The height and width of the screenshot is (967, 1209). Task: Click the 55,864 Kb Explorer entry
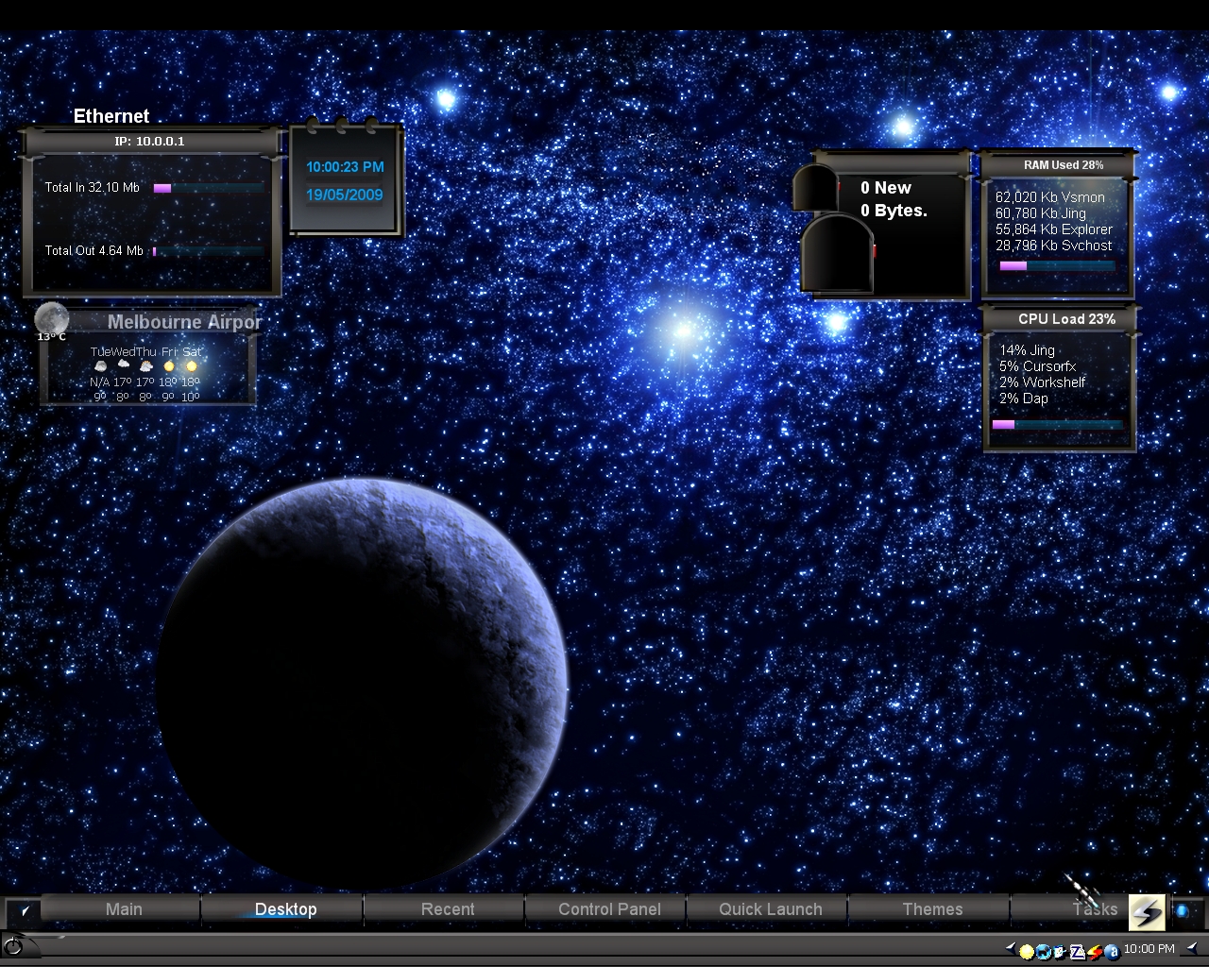(1054, 229)
